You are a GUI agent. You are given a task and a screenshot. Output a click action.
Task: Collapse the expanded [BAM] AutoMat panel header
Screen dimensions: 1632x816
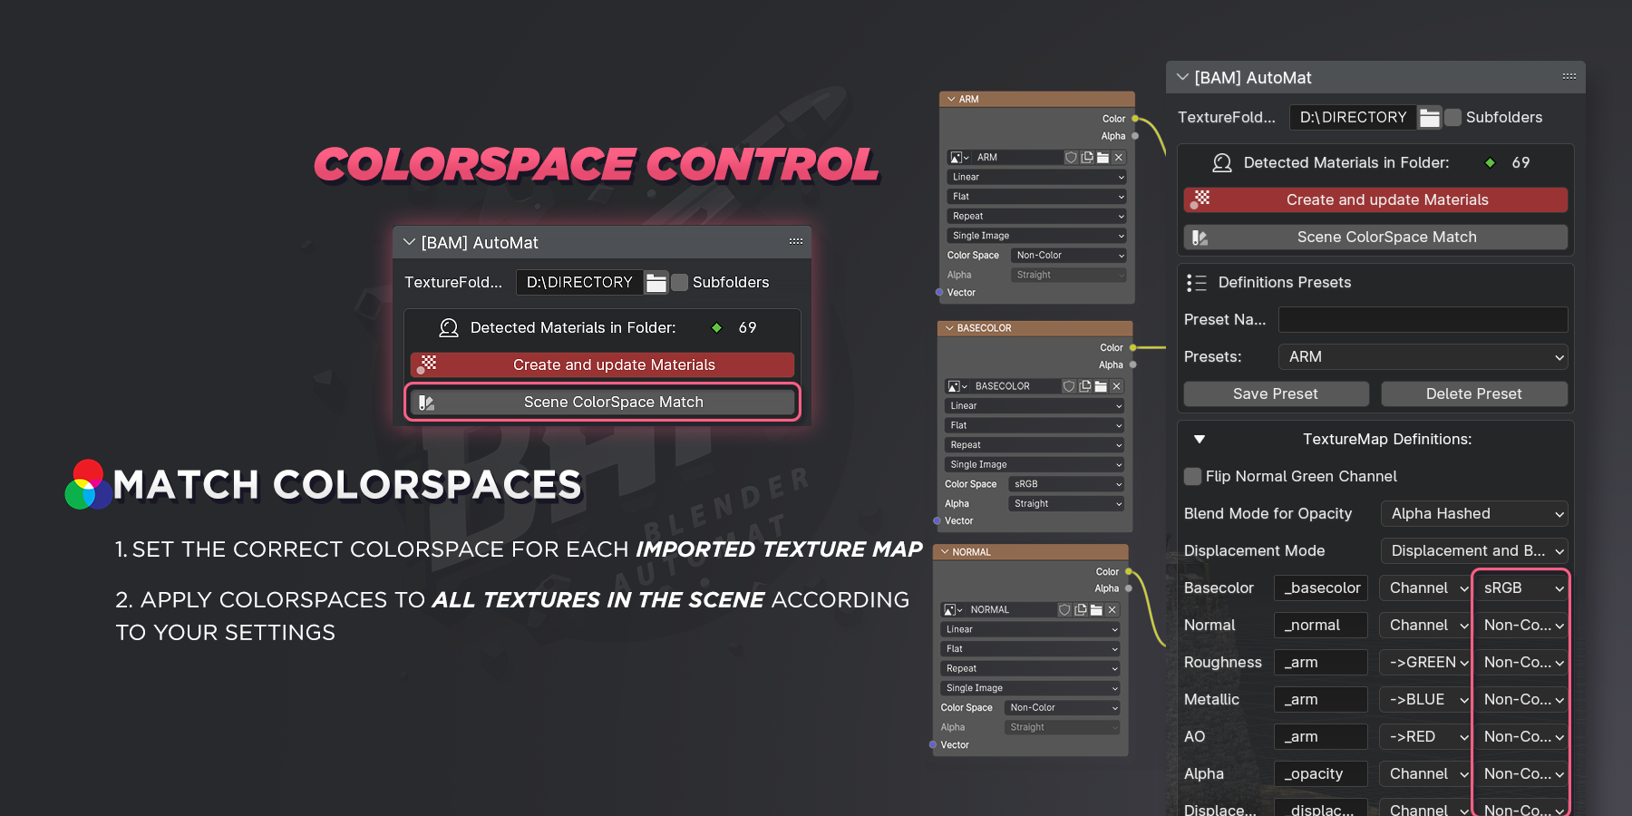[x=1182, y=77]
